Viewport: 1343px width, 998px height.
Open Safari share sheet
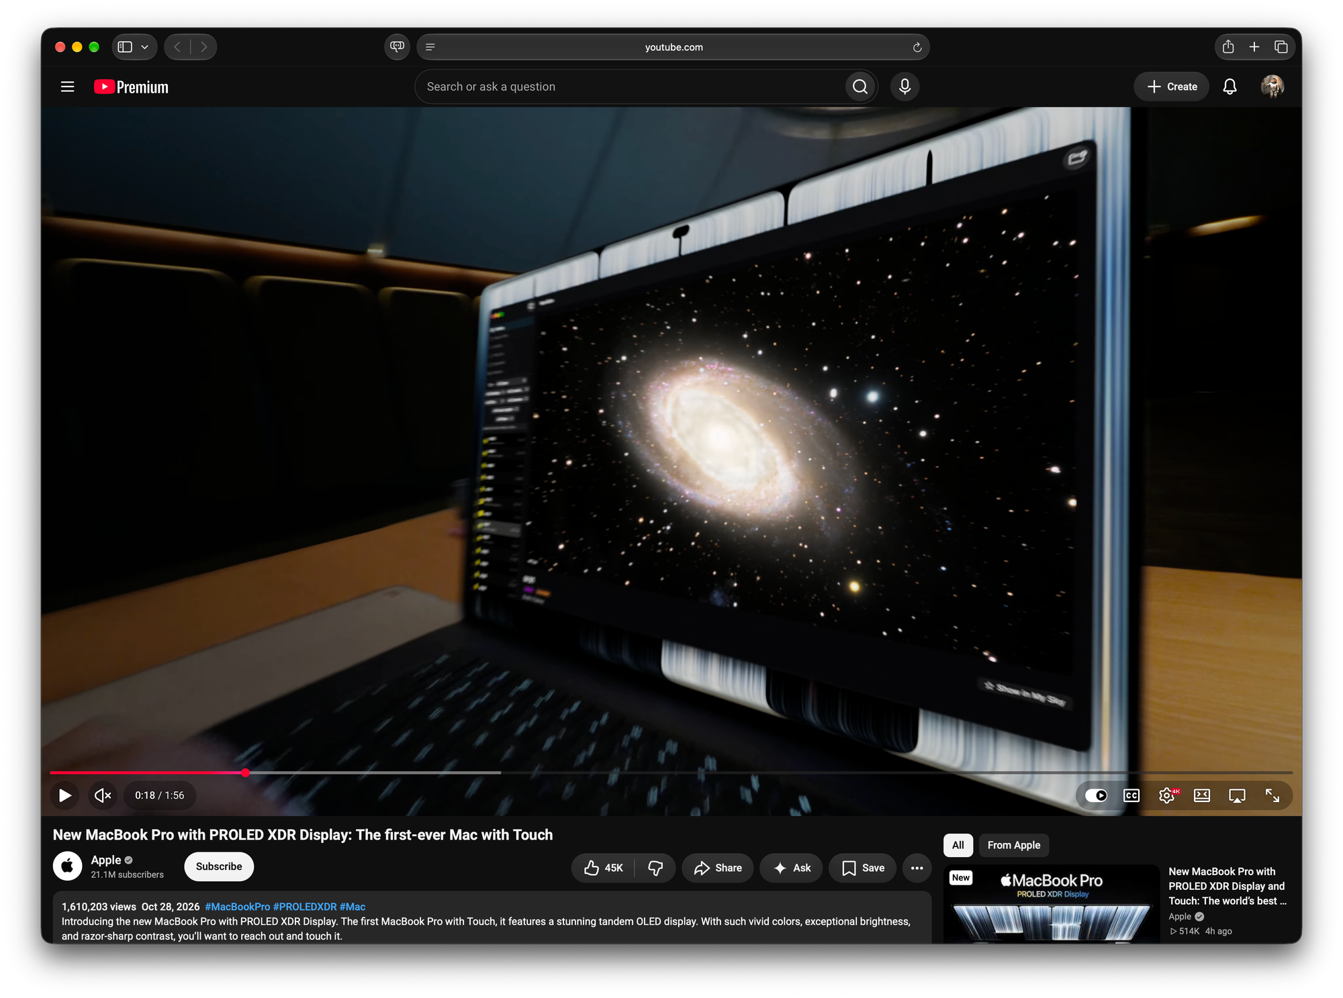coord(1228,46)
